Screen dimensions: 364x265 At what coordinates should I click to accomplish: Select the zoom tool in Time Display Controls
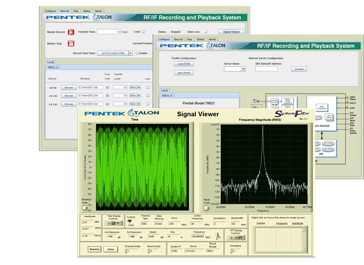(x=114, y=223)
